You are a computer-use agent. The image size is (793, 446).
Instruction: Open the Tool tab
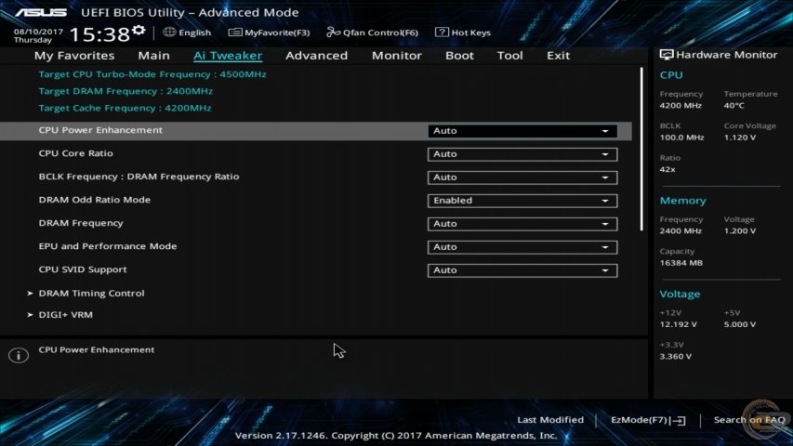509,56
